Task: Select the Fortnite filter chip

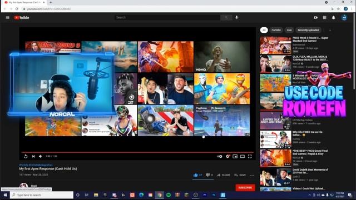Action: click(x=276, y=30)
